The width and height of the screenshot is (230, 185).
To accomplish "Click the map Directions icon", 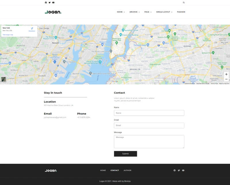I will point(32,29).
